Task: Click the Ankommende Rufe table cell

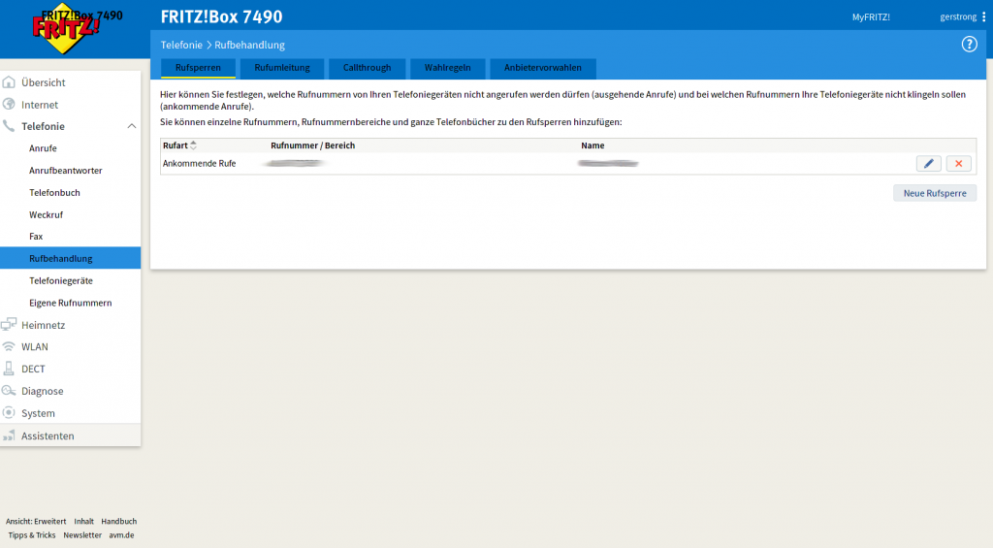Action: 200,164
